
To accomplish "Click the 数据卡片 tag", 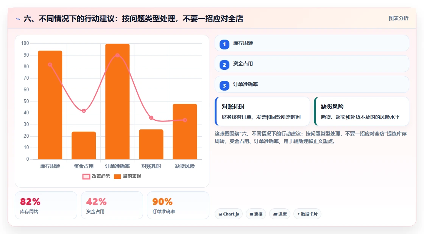I will pyautogui.click(x=307, y=214).
